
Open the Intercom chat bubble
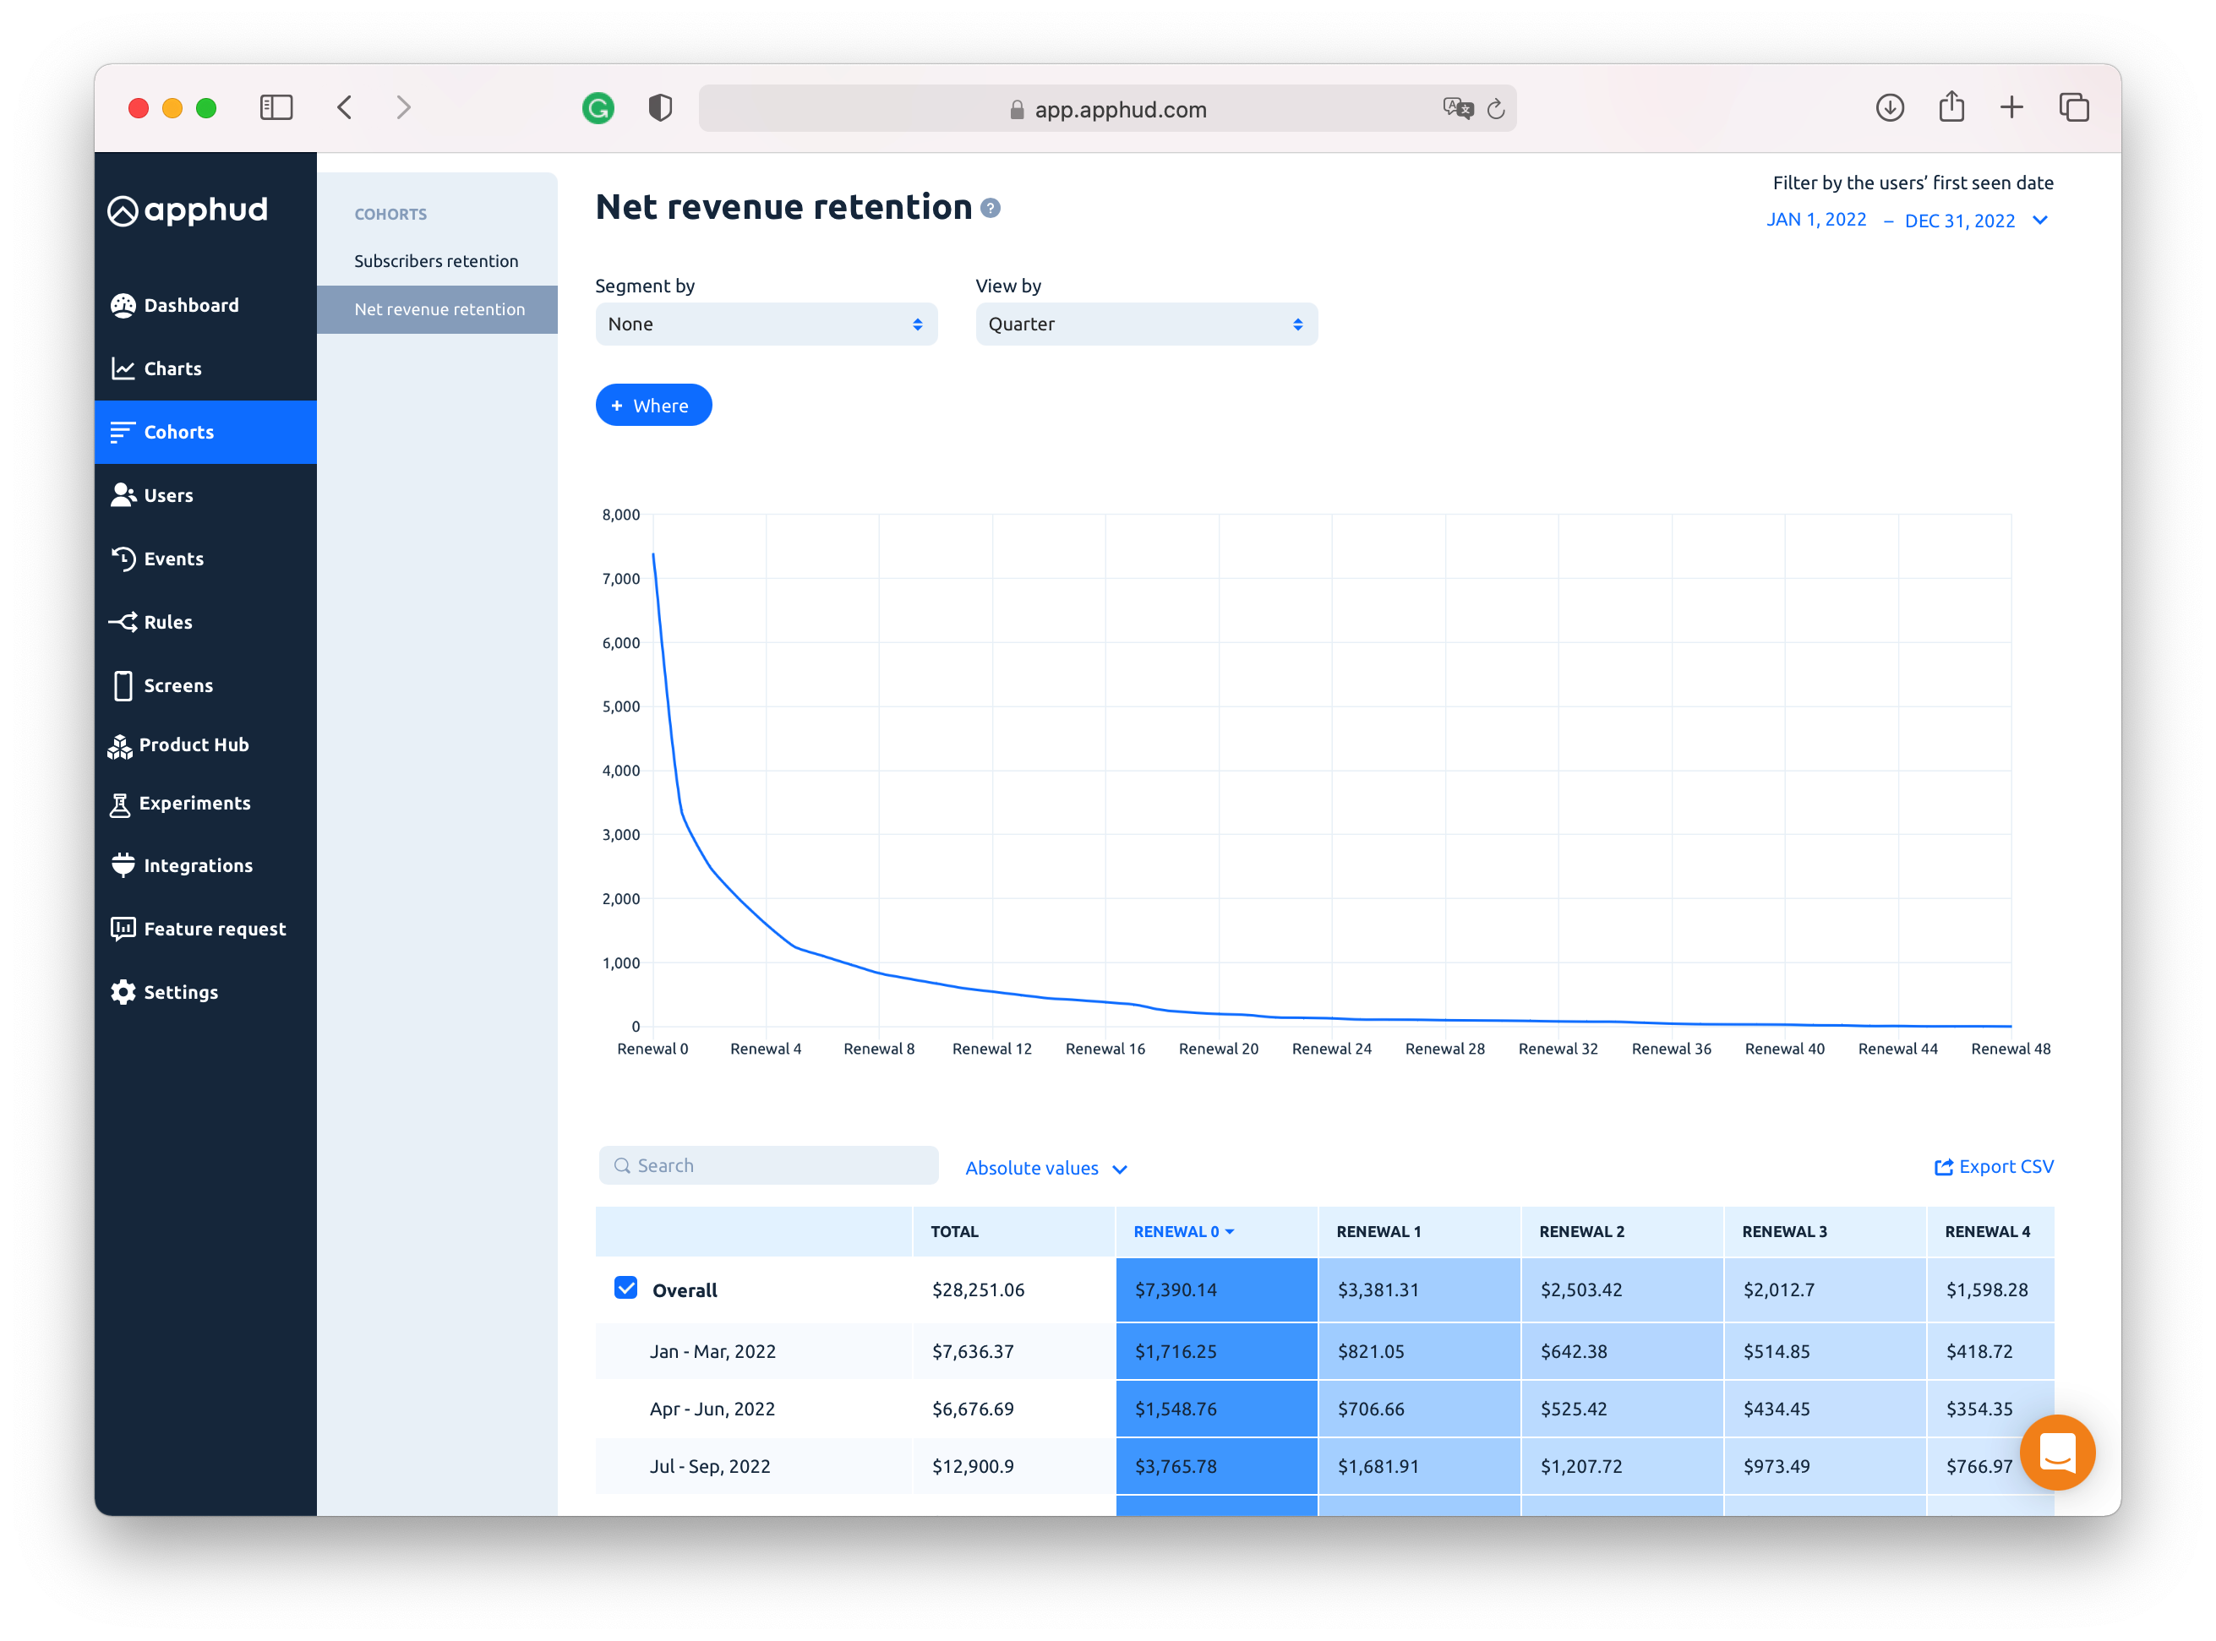pos(2057,1453)
